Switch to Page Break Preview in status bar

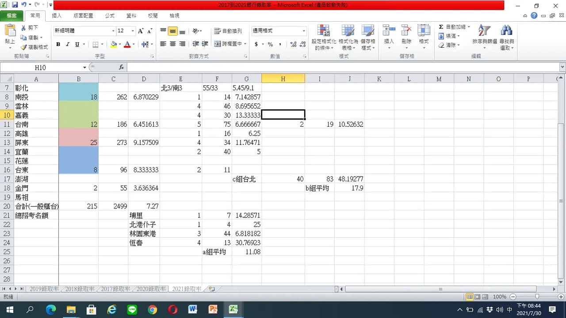click(485, 297)
